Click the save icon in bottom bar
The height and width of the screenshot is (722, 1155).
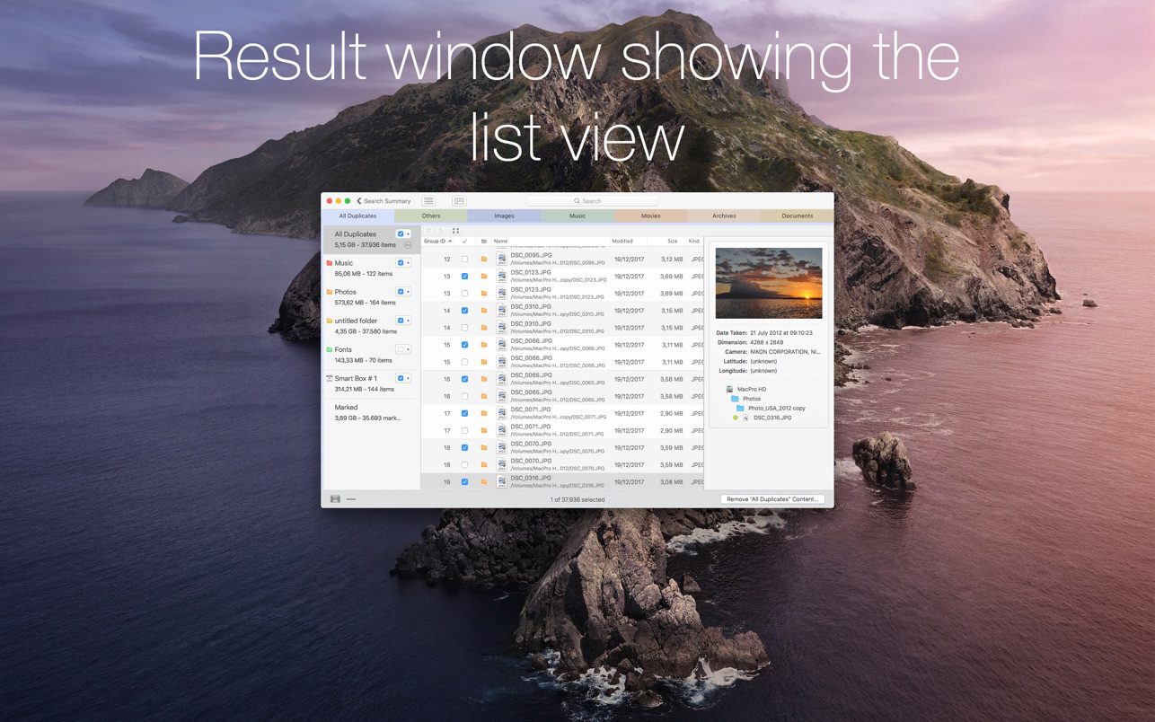(335, 498)
